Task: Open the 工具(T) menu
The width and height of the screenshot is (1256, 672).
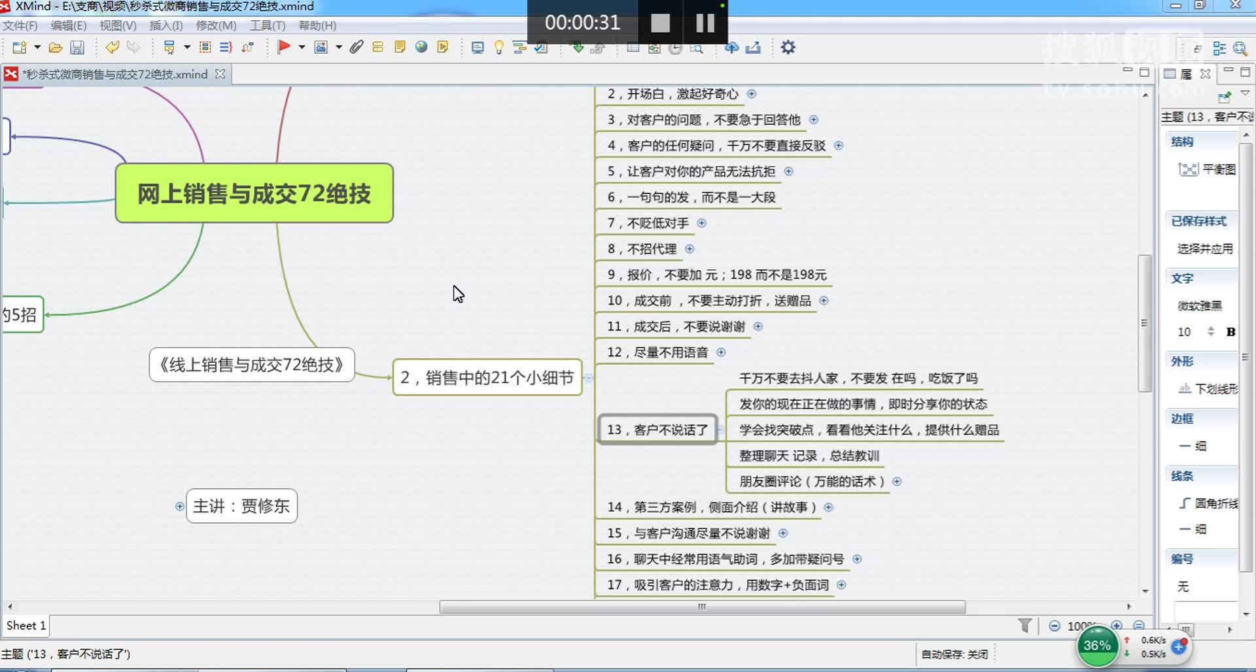Action: (x=266, y=25)
